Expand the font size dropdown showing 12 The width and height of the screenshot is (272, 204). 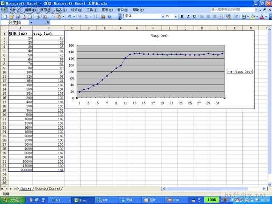point(176,16)
